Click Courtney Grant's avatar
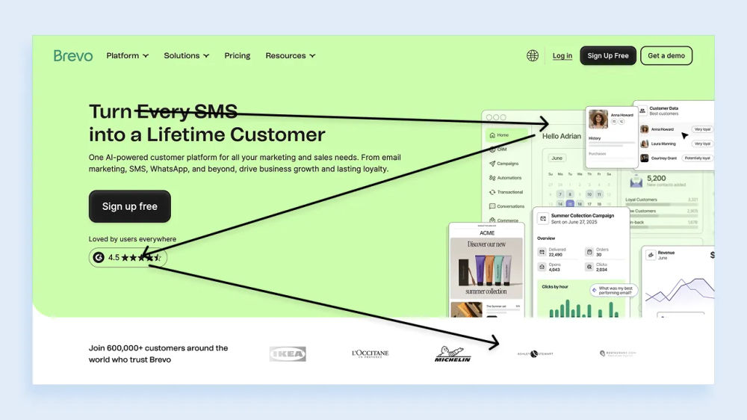This screenshot has height=420, width=747. point(645,158)
